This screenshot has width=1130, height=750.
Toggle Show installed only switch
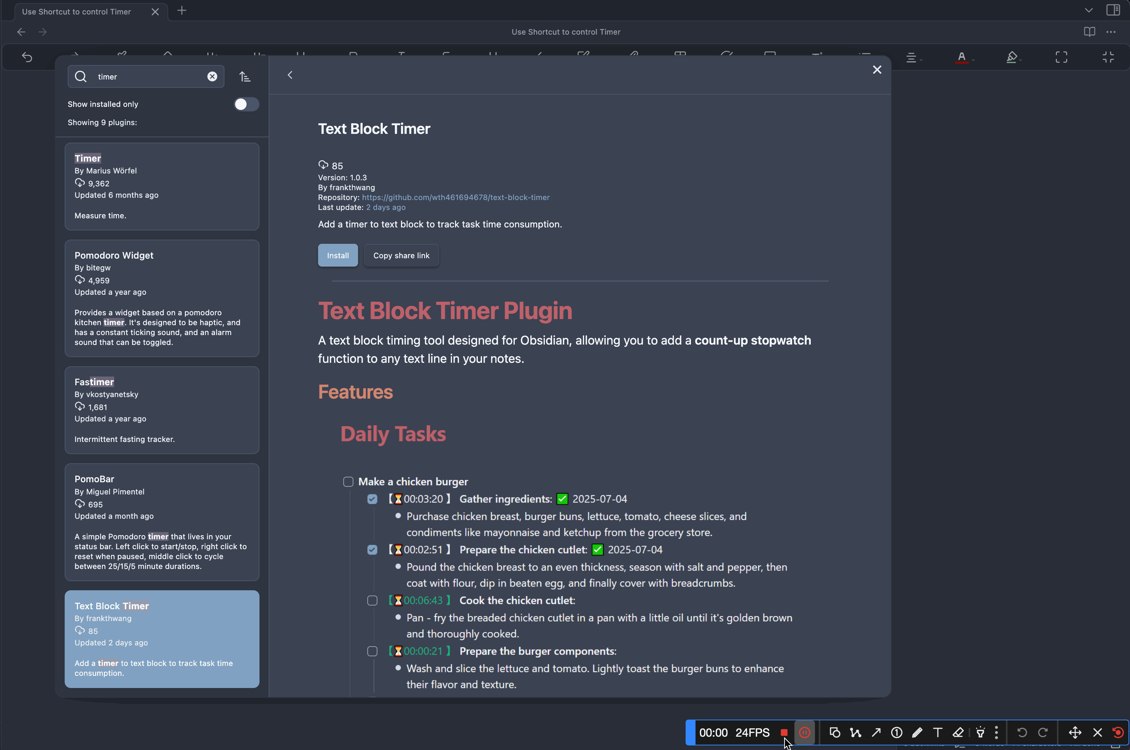[246, 104]
